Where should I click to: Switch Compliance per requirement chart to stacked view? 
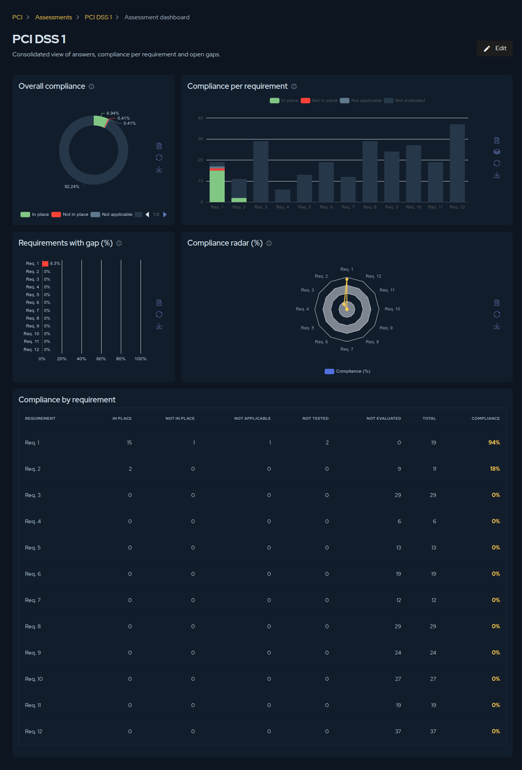click(497, 152)
